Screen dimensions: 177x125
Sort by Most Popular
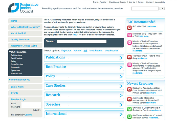pos(111,51)
